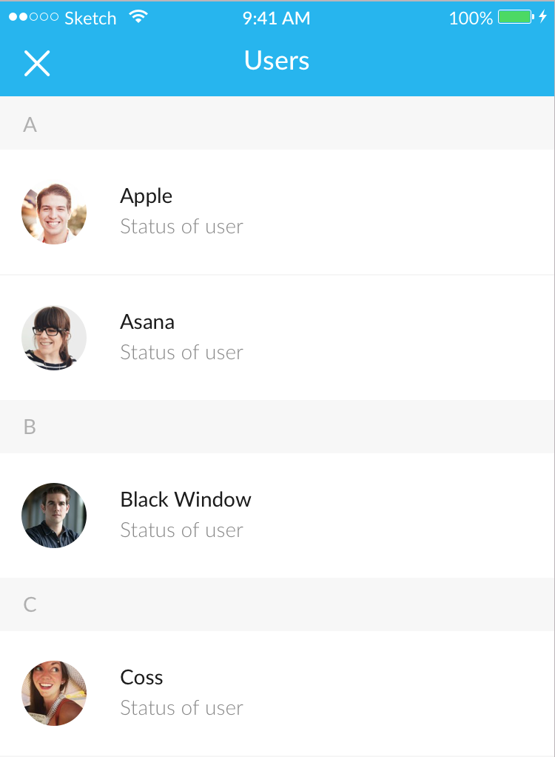Image resolution: width=555 pixels, height=757 pixels.
Task: Click the Users title in header
Action: tap(277, 61)
